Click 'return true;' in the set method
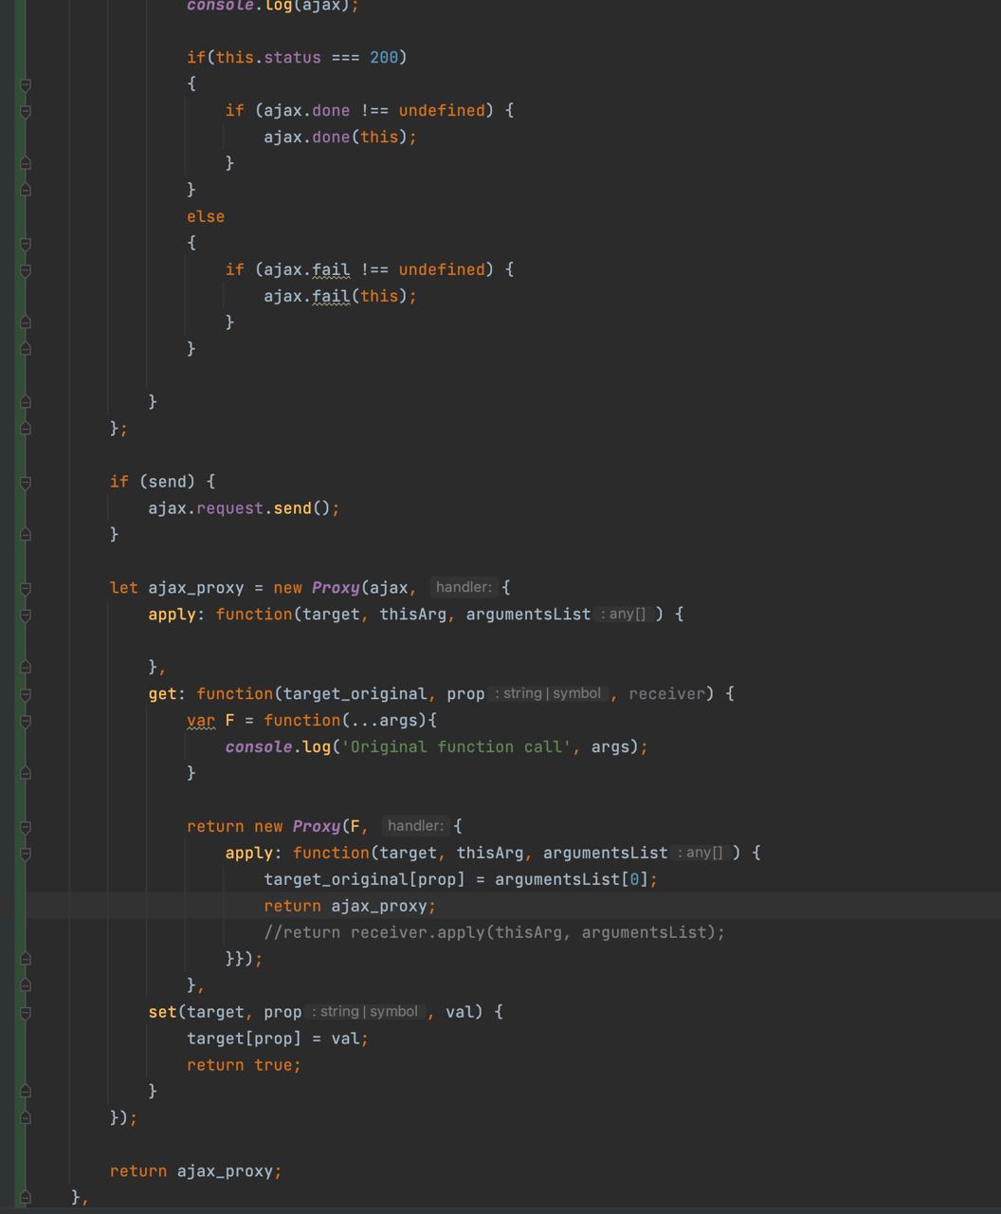The height and width of the screenshot is (1214, 1001). pos(244,1065)
